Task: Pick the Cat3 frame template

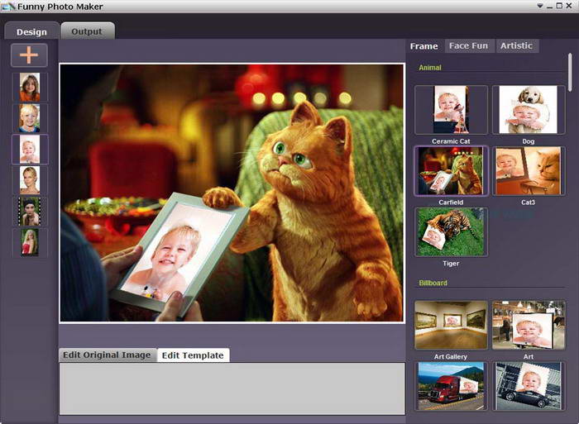Action: (529, 171)
